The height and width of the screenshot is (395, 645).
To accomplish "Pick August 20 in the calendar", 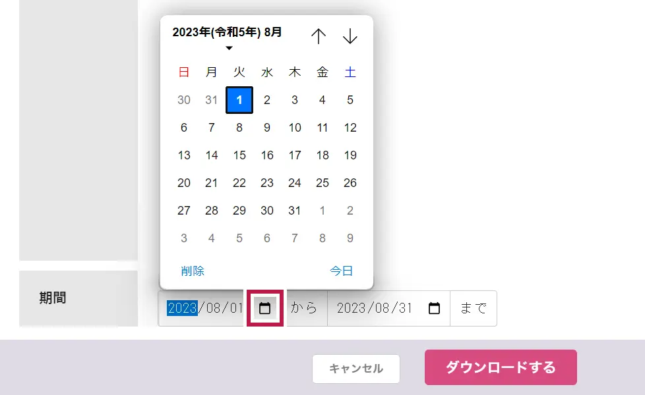I will click(x=184, y=183).
